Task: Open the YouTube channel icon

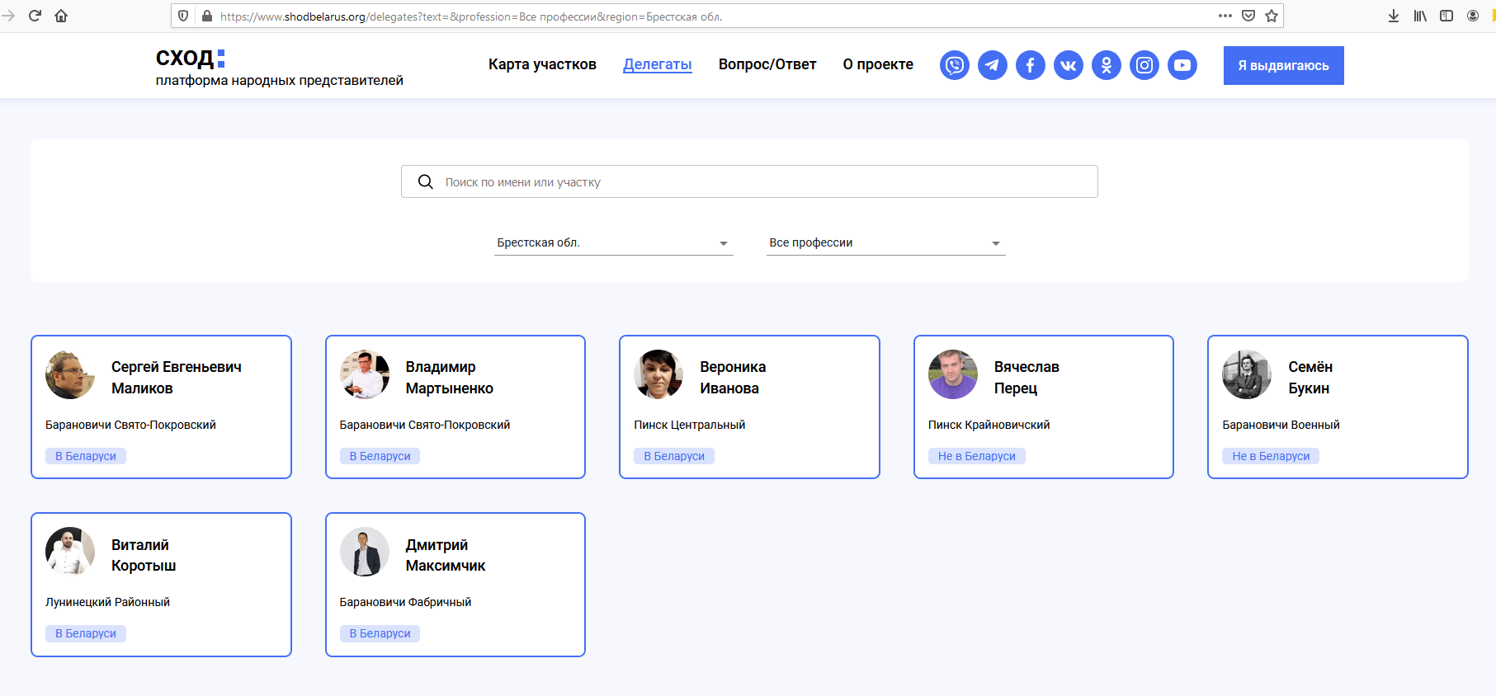Action: (x=1182, y=65)
